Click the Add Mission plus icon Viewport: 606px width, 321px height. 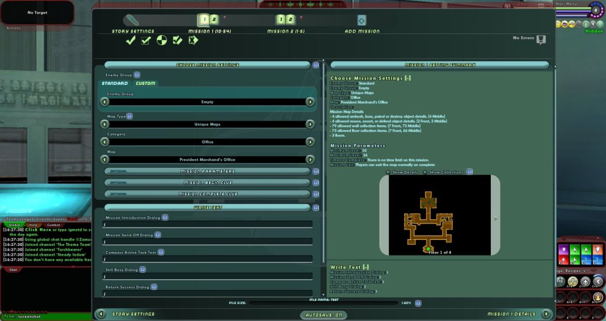coord(361,20)
